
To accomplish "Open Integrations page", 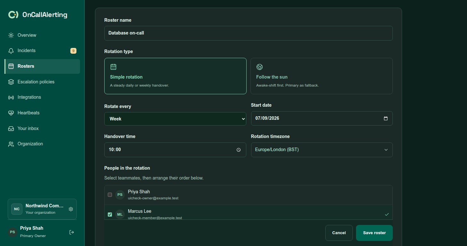I will pos(42,97).
